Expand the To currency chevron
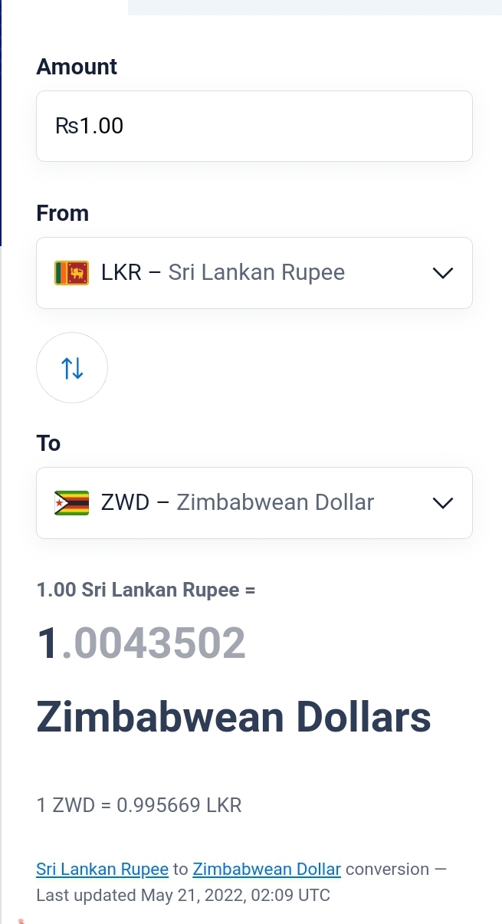This screenshot has width=502, height=924. pyautogui.click(x=443, y=503)
